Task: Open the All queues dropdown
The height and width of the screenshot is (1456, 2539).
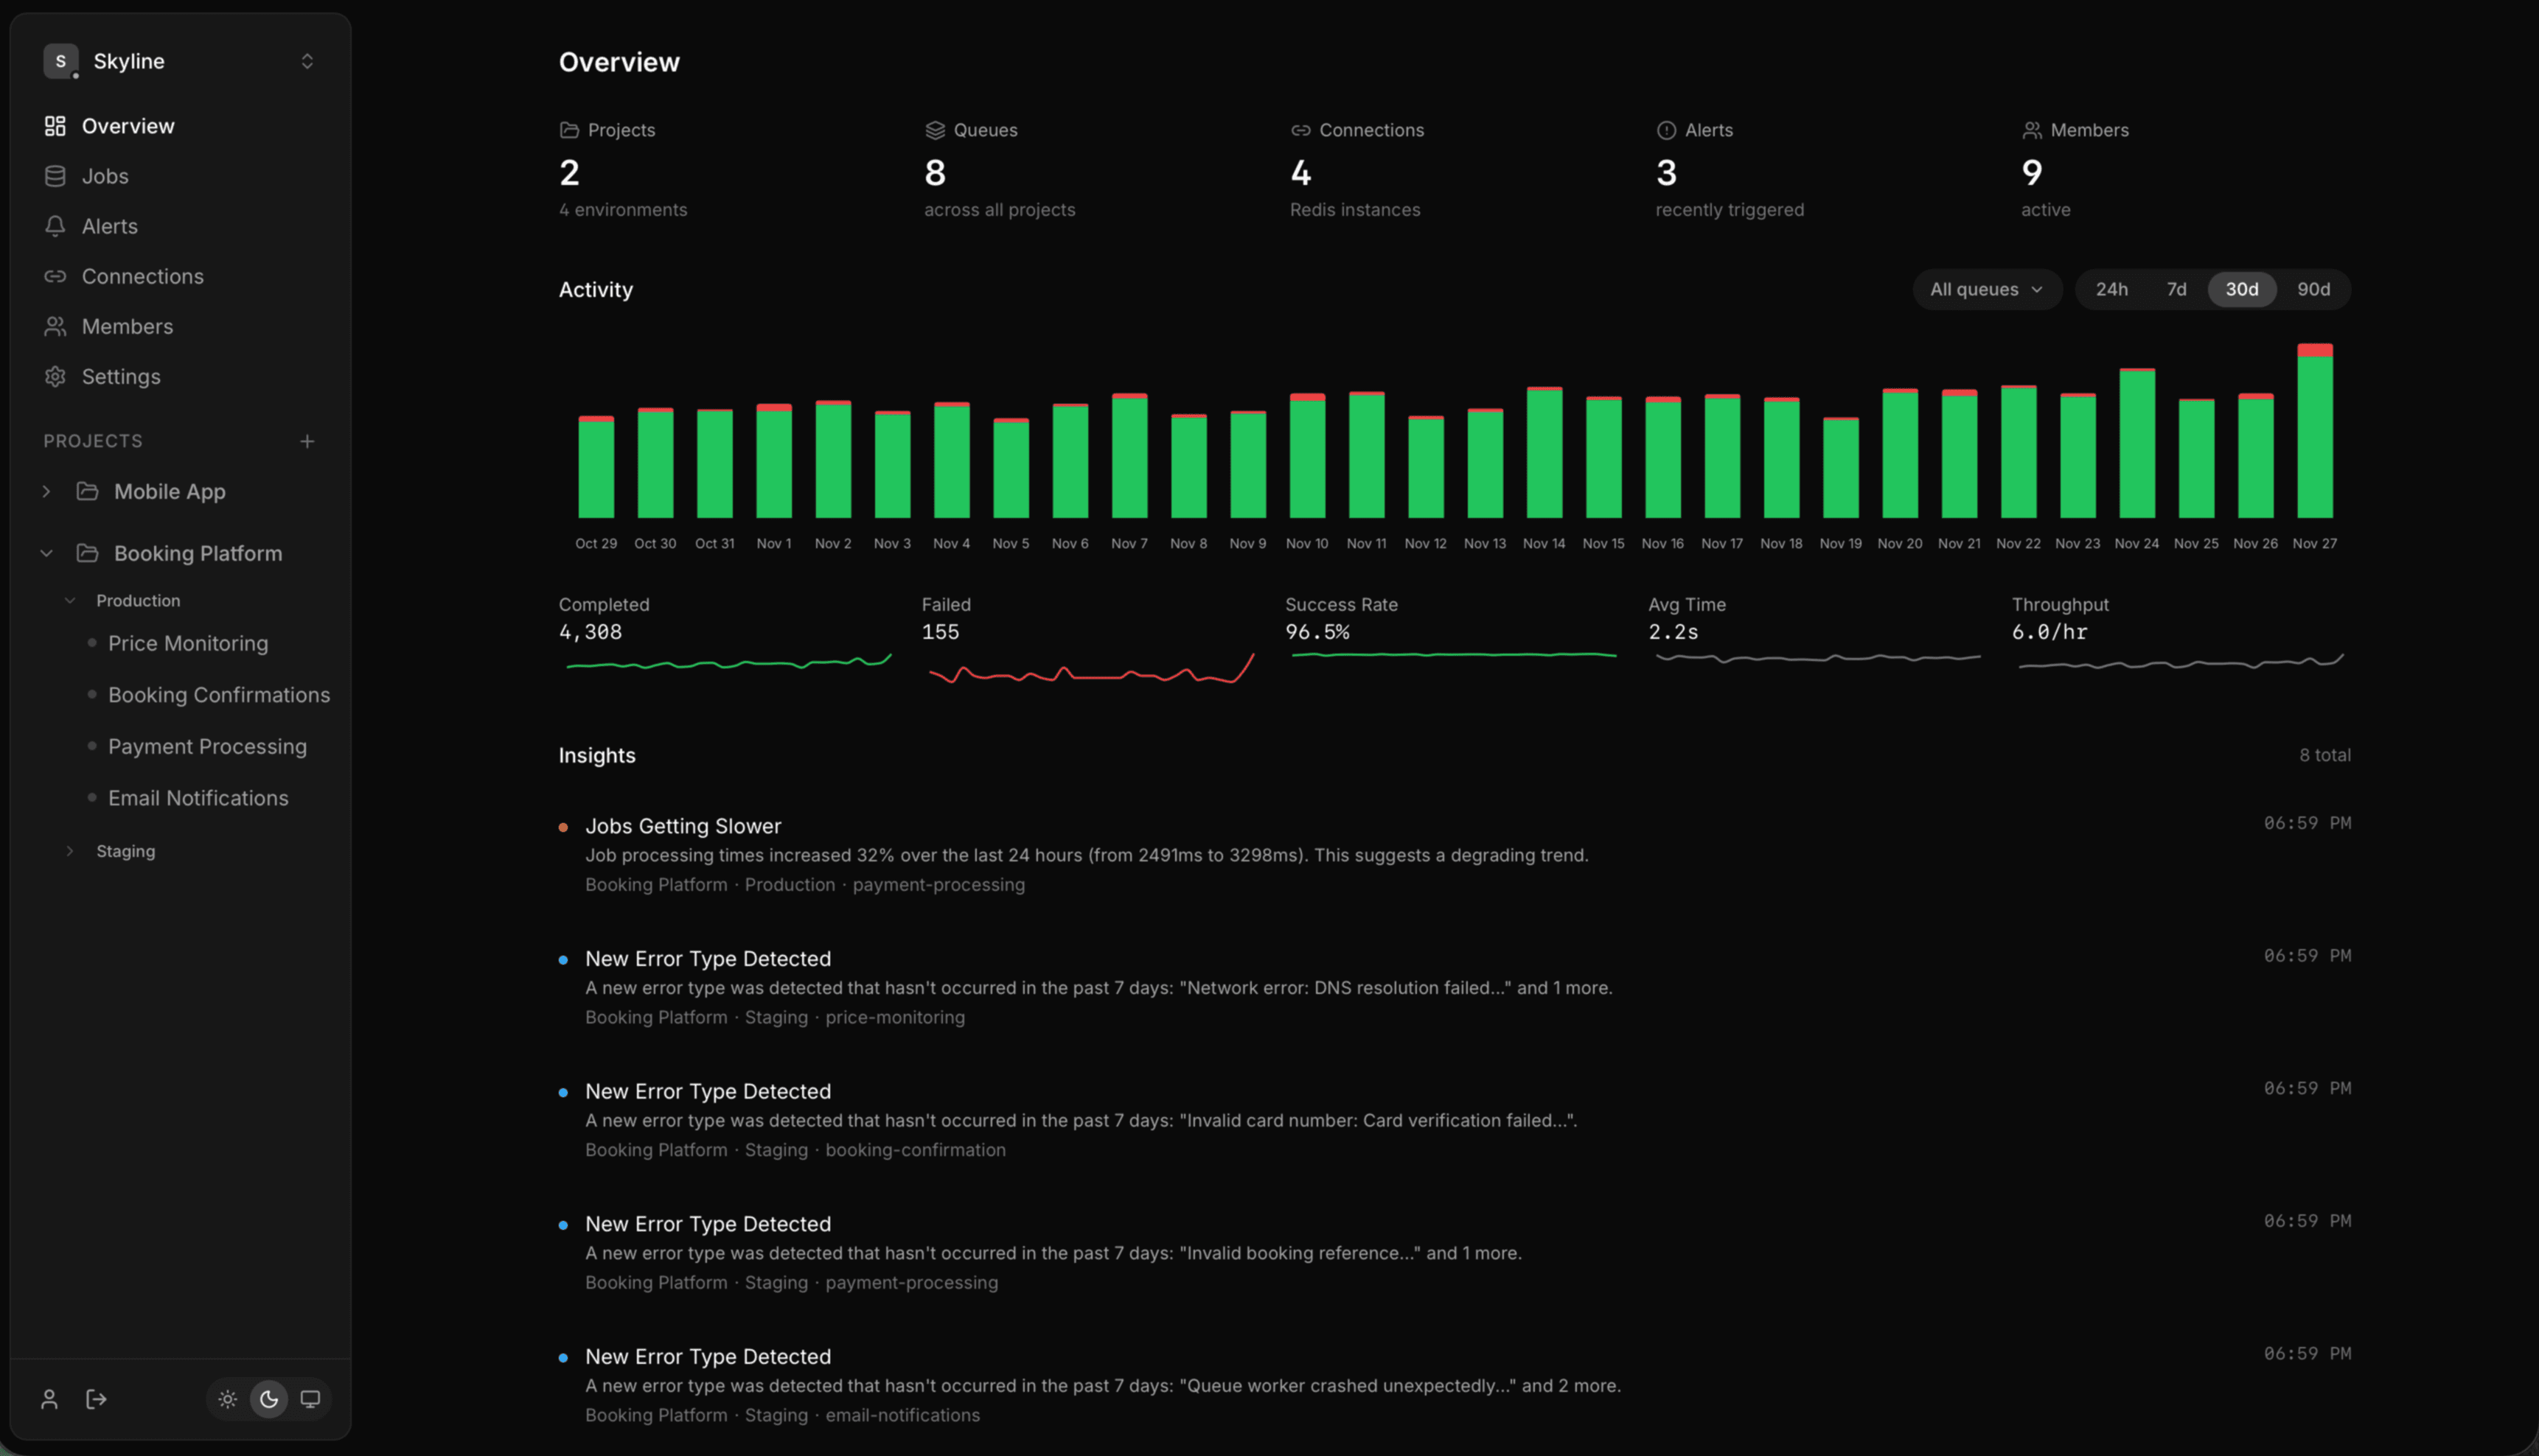Action: point(1986,289)
